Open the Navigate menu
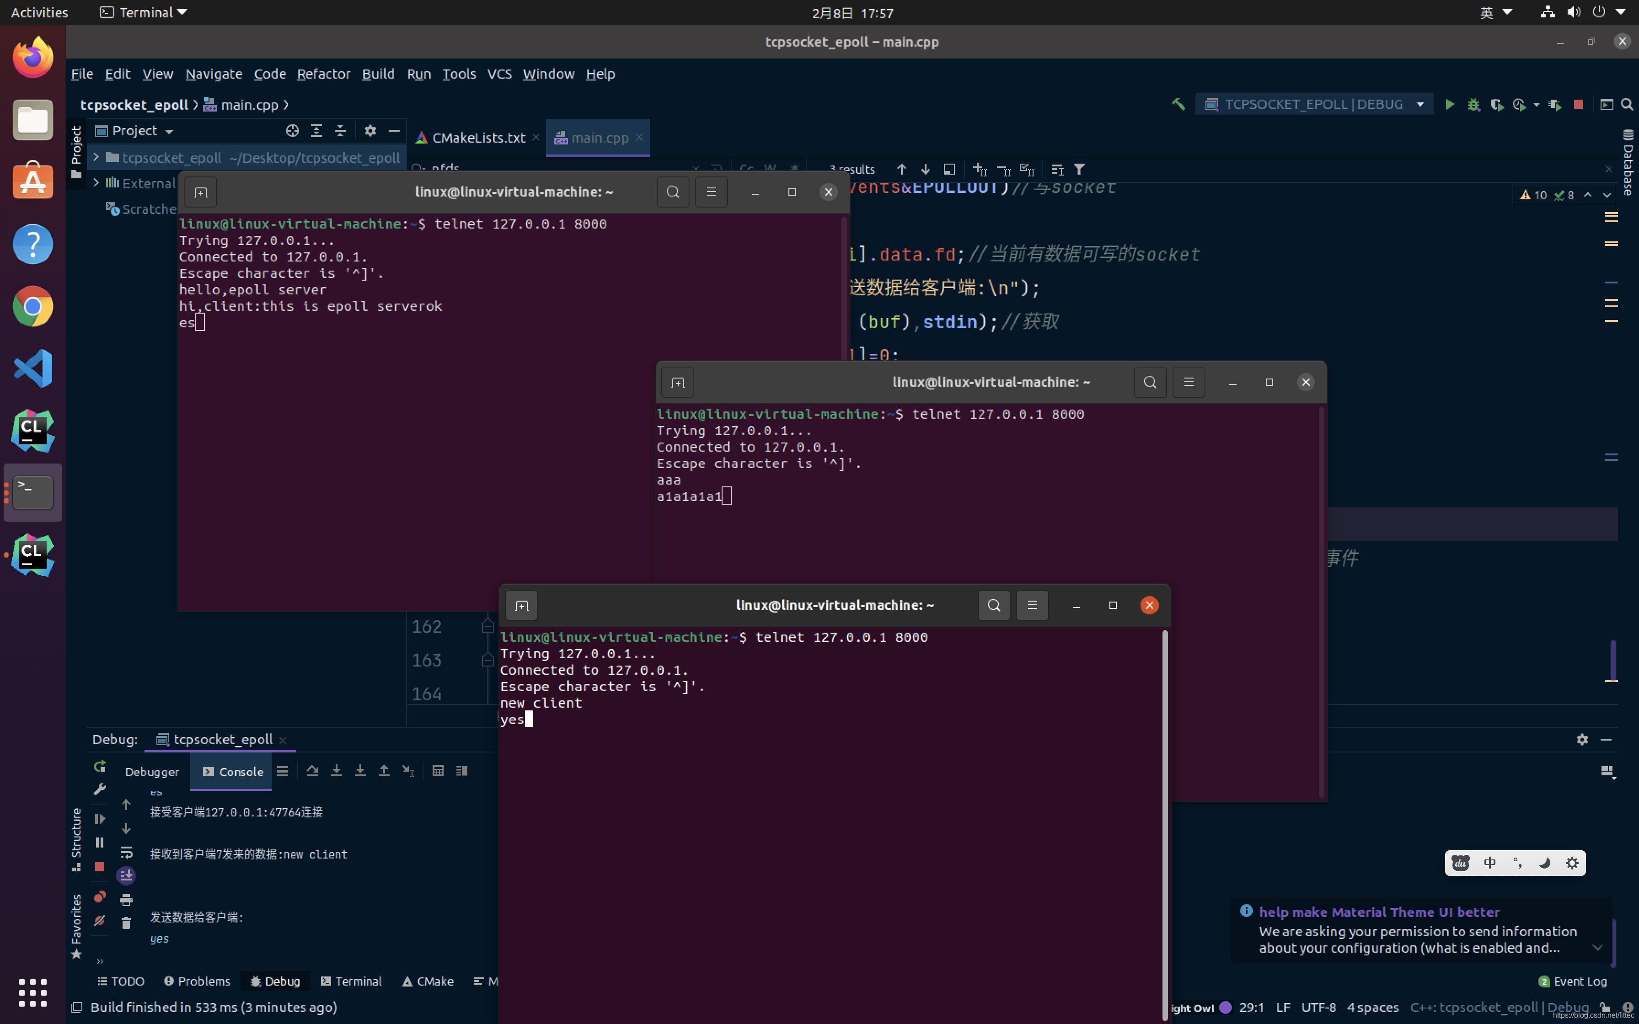This screenshot has width=1639, height=1024. [214, 74]
